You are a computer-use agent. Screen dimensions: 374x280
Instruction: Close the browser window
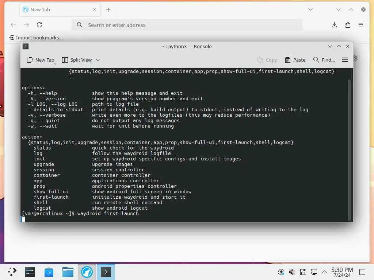point(363,9)
